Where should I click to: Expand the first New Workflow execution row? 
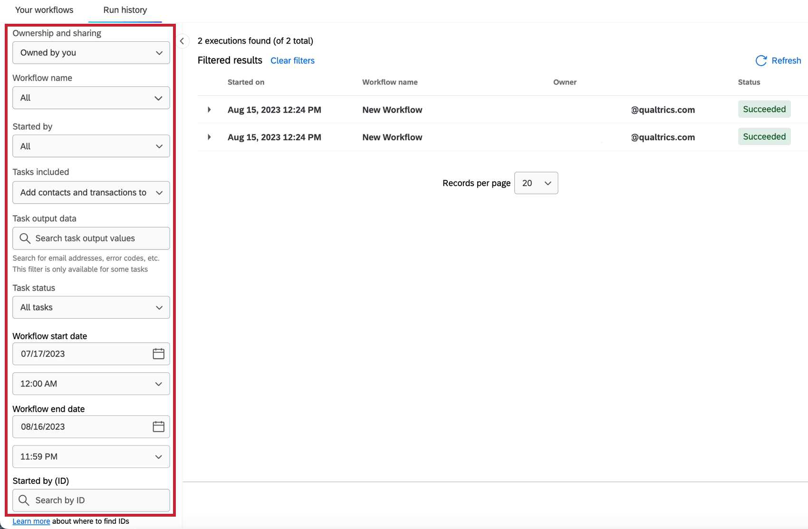pos(209,110)
